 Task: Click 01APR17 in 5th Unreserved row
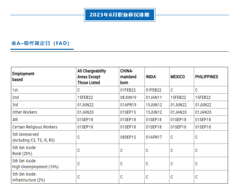(154, 137)
